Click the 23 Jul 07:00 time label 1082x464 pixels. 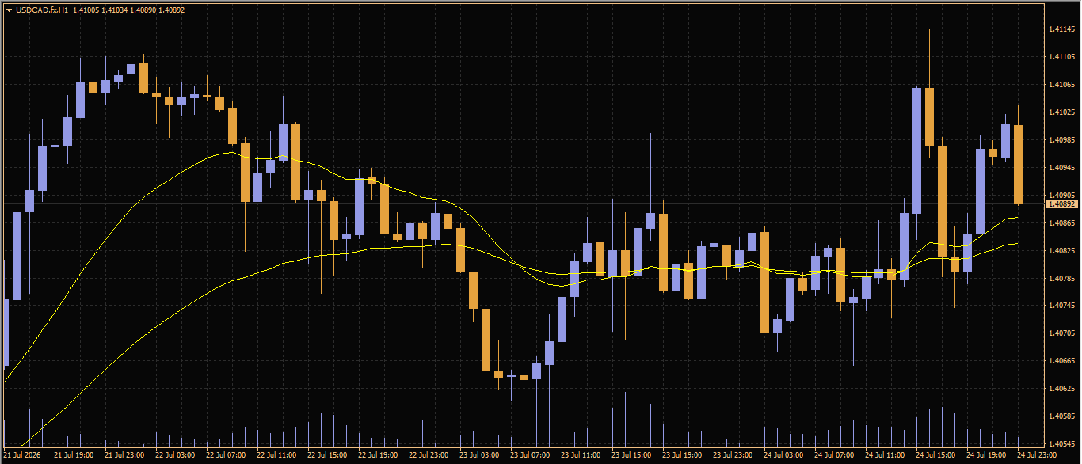click(x=530, y=456)
